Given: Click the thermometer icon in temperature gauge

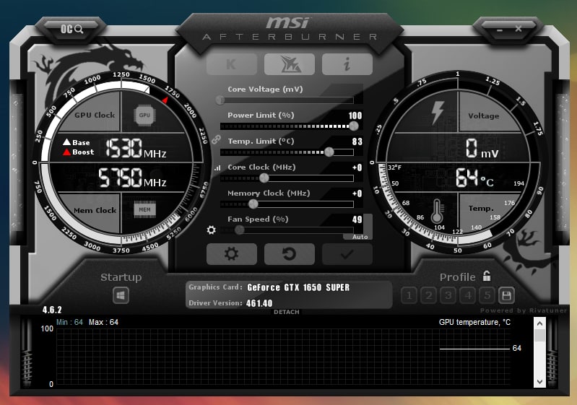Looking at the screenshot, I should [437, 211].
